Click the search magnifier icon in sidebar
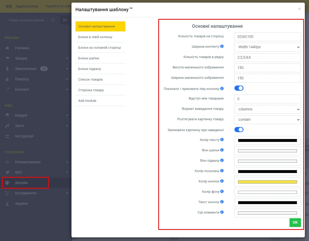The image size is (309, 241). [53, 20]
